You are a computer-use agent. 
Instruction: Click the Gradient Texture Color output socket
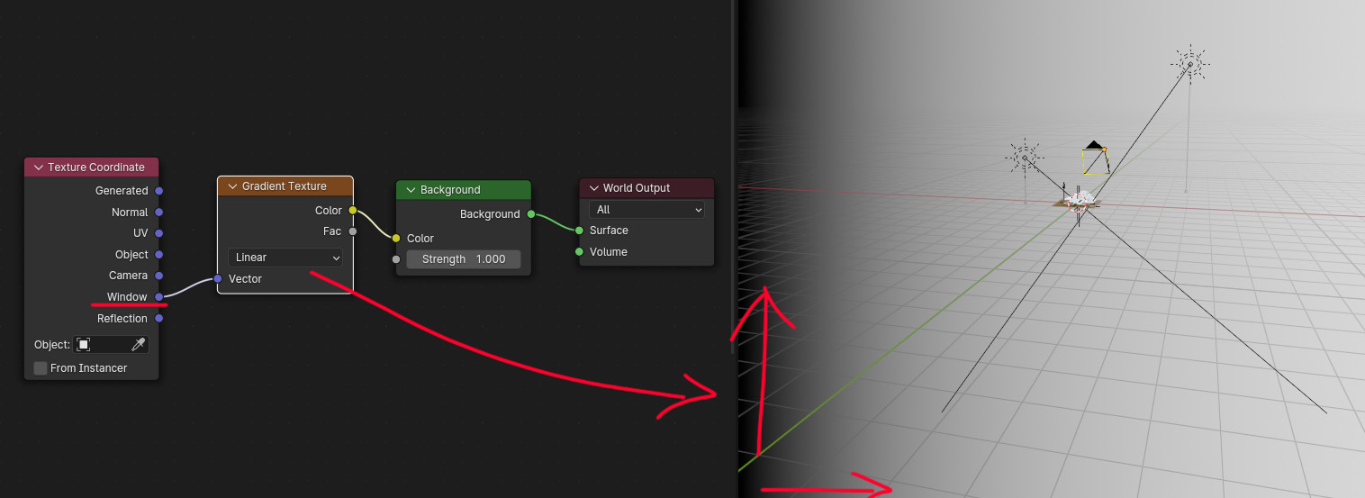[353, 211]
